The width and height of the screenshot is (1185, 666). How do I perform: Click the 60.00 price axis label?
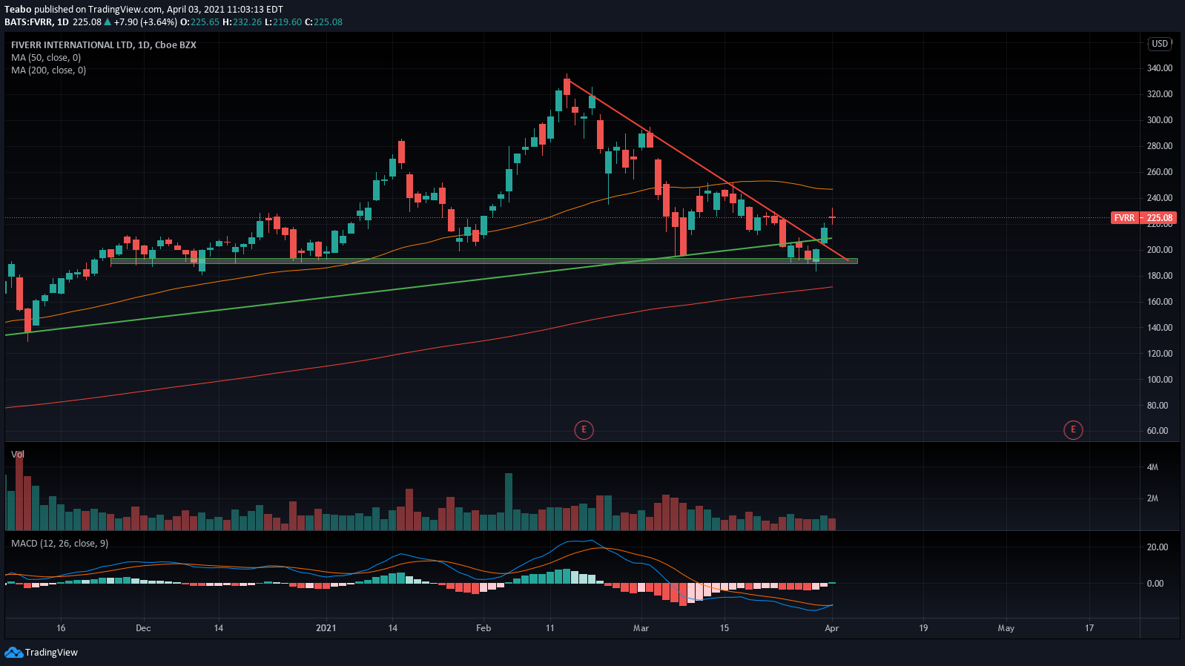coord(1158,431)
